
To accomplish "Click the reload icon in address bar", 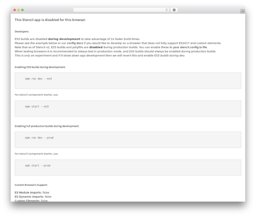I will coord(166,10).
